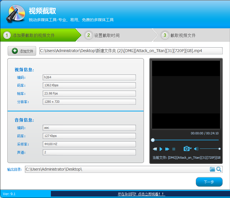Click the 添加文件 add file button
The height and width of the screenshot is (198, 230).
click(x=22, y=51)
